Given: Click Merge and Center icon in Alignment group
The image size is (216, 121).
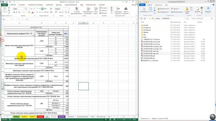Looking at the screenshot, I should click(x=51, y=12).
